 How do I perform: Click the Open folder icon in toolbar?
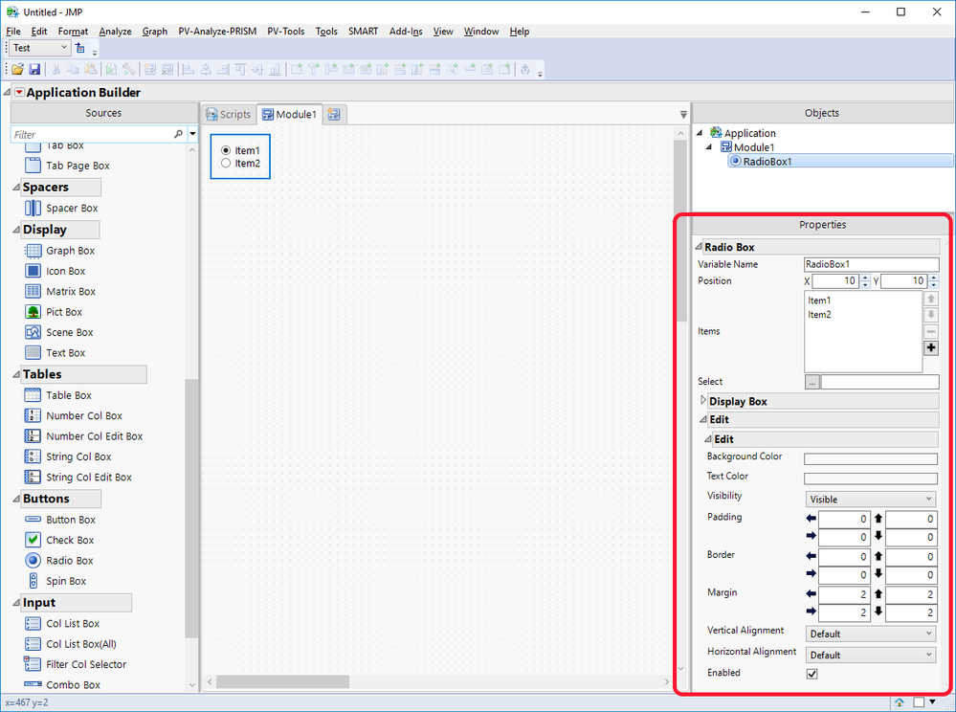(17, 69)
